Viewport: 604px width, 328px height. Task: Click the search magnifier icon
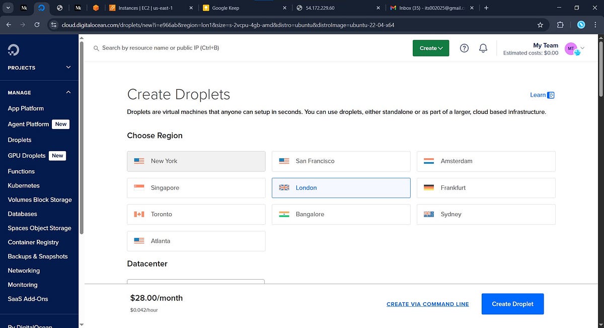click(96, 48)
